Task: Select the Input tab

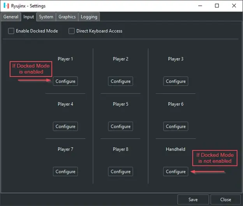Action: 29,17
